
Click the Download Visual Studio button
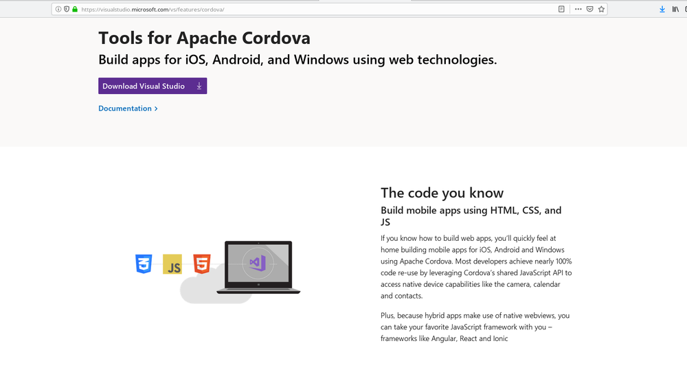(153, 86)
